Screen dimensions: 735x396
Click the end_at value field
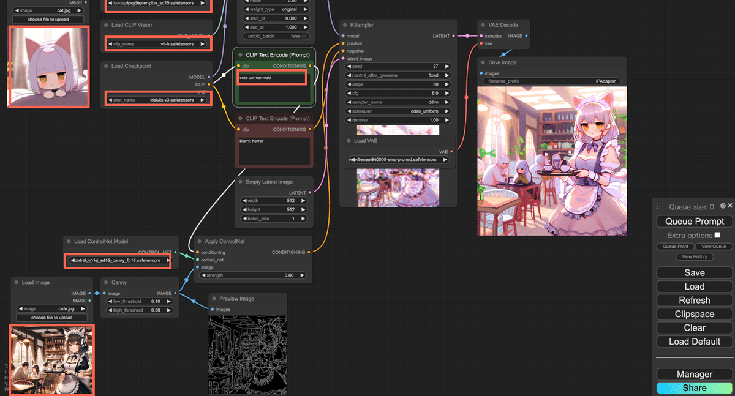pos(275,27)
